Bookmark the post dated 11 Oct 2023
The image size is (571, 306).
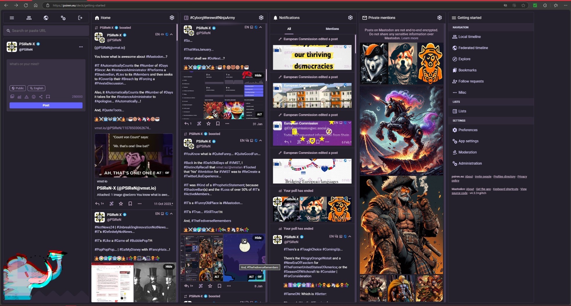[x=130, y=204]
